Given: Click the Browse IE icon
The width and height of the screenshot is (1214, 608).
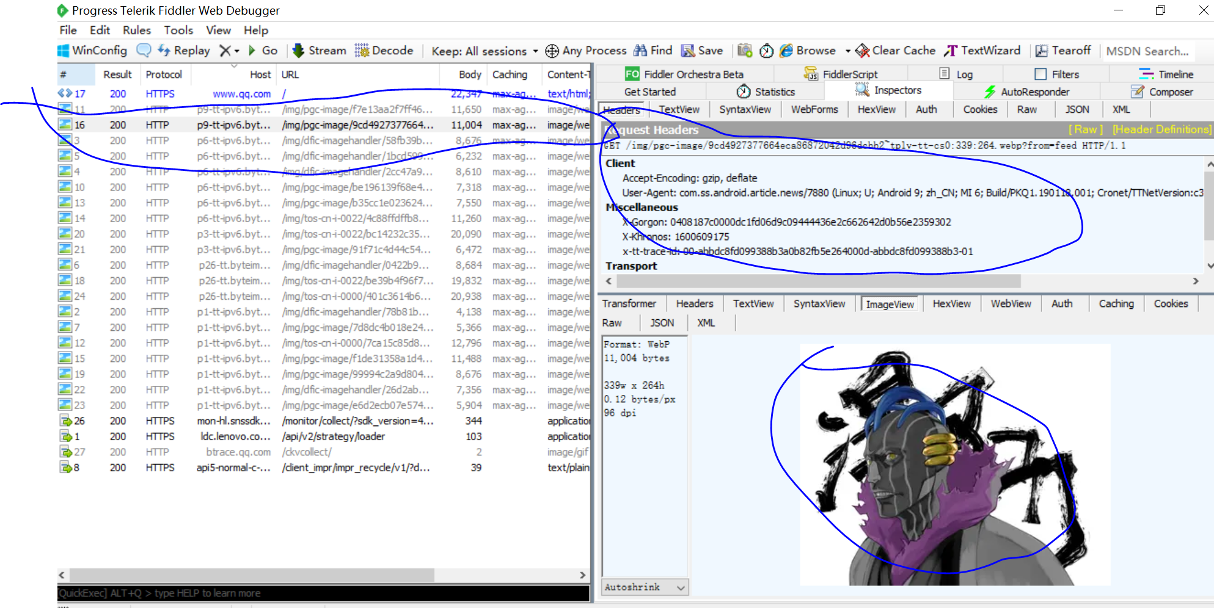Looking at the screenshot, I should (x=786, y=51).
